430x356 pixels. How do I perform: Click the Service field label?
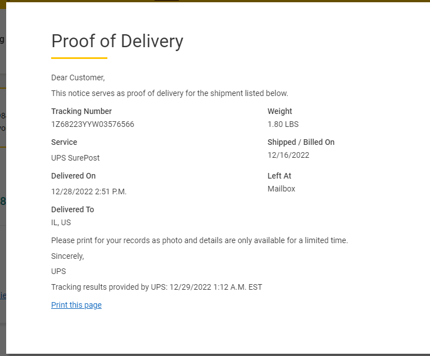pyautogui.click(x=64, y=142)
